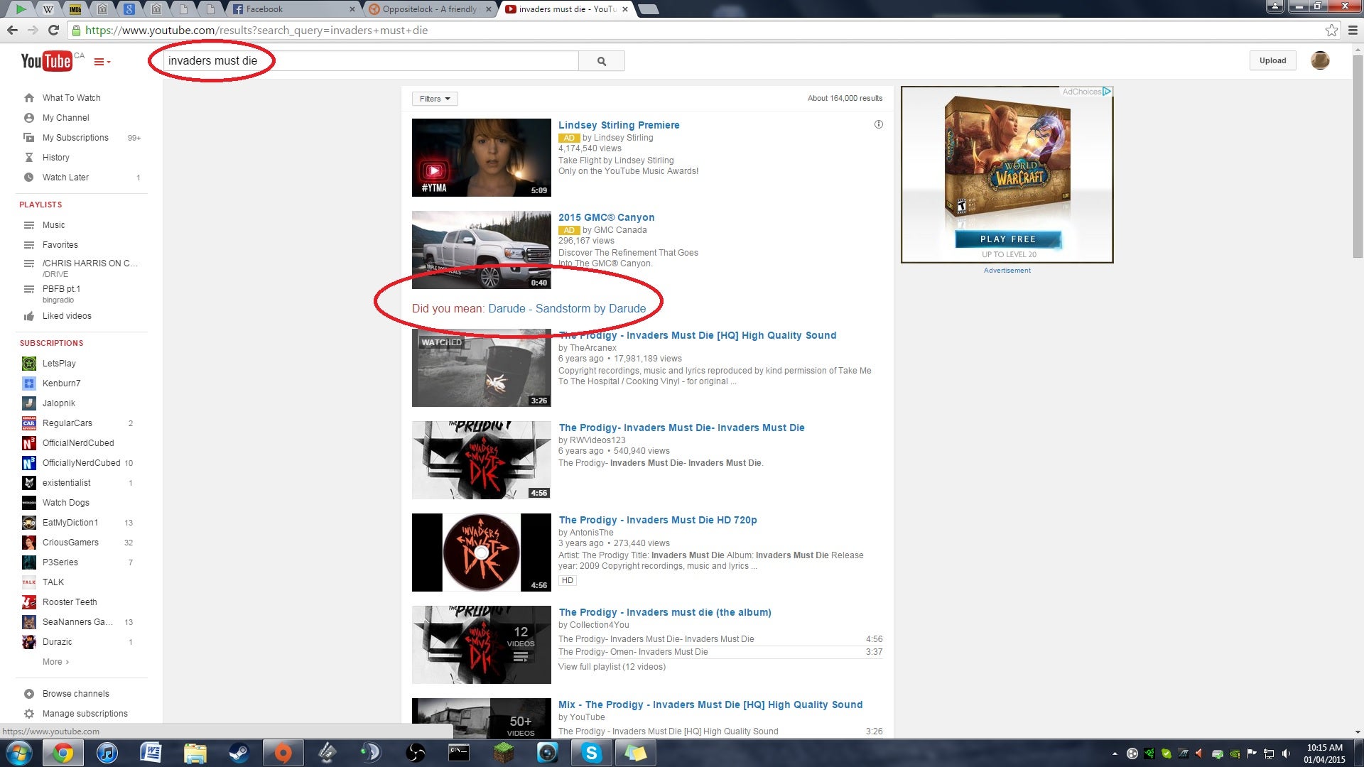
Task: Open Skype from taskbar
Action: [591, 753]
